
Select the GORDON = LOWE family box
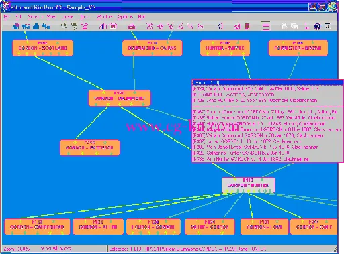(x=264, y=227)
